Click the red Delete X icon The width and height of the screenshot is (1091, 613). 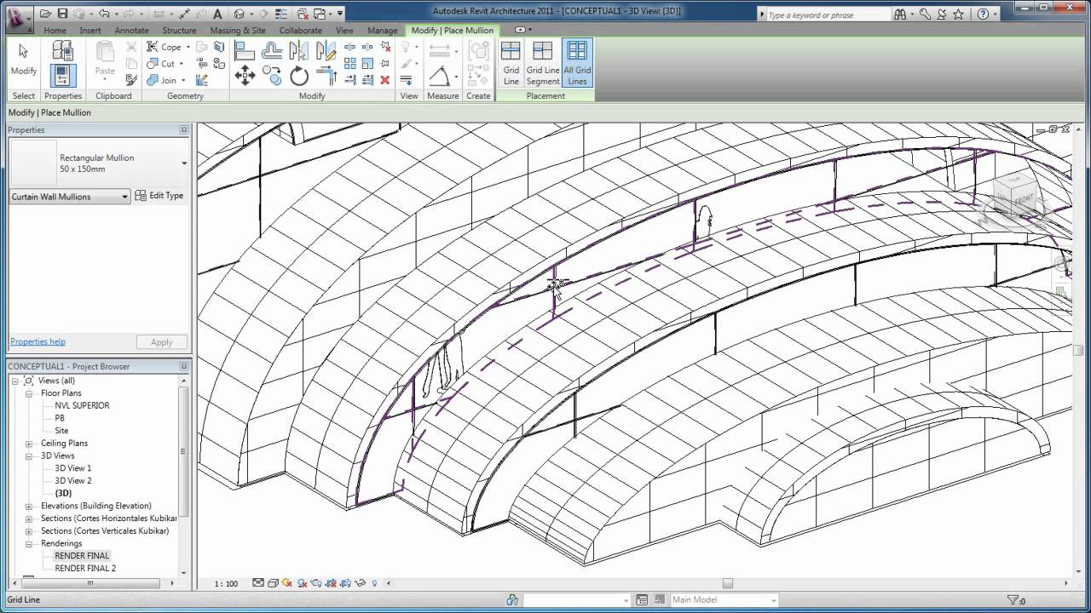(x=385, y=79)
